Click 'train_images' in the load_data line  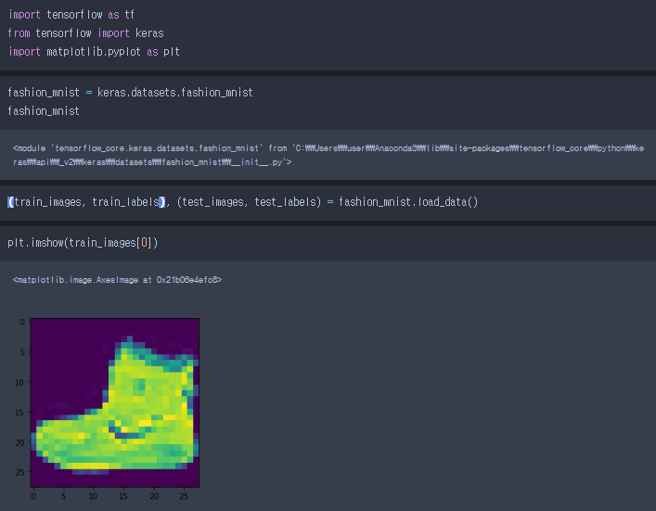coord(48,202)
